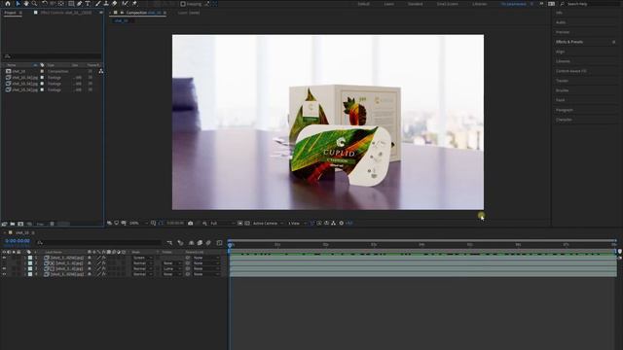Click the timeline layer search field
The image size is (623, 350).
pyautogui.click(x=98, y=242)
